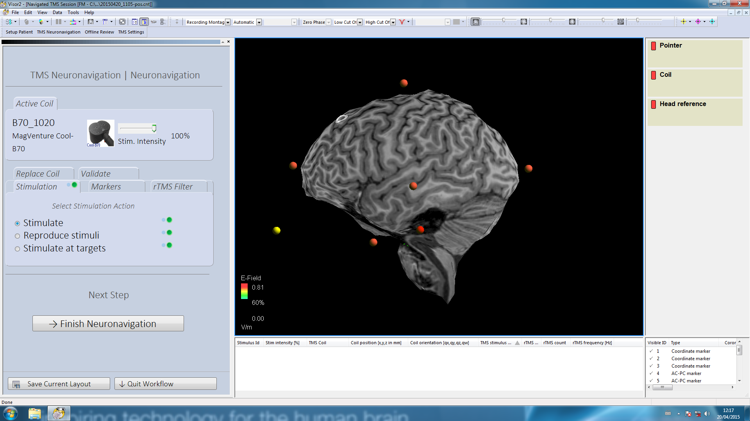Viewport: 750px width, 421px height.
Task: Expand the High Cut Off dropdown
Action: [x=393, y=22]
